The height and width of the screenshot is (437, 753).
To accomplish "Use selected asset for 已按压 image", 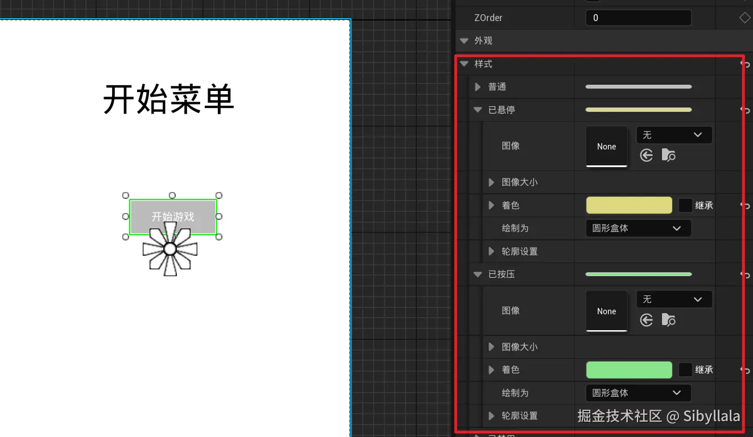I will coord(647,320).
